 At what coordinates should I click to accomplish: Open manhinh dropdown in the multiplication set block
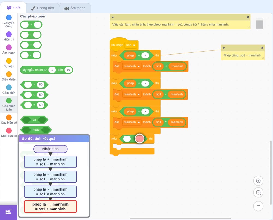[x=132, y=122]
